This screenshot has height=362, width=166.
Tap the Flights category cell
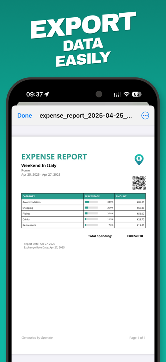(53, 214)
